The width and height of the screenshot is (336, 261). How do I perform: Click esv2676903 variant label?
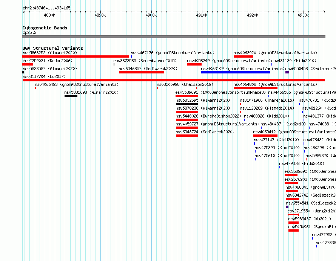[310, 179]
